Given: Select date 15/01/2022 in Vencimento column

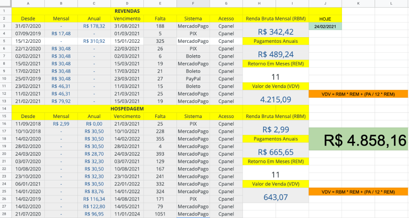Looking at the screenshot, I should 127,41.
